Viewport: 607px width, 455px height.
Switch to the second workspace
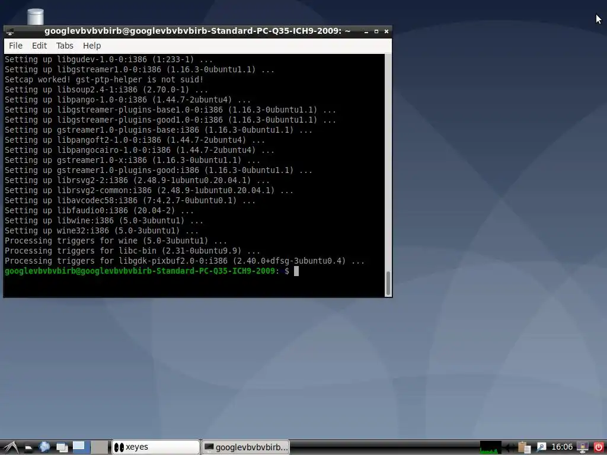(100, 447)
